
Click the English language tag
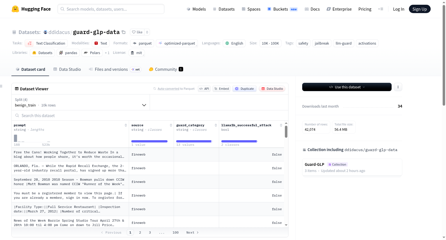click(x=234, y=43)
